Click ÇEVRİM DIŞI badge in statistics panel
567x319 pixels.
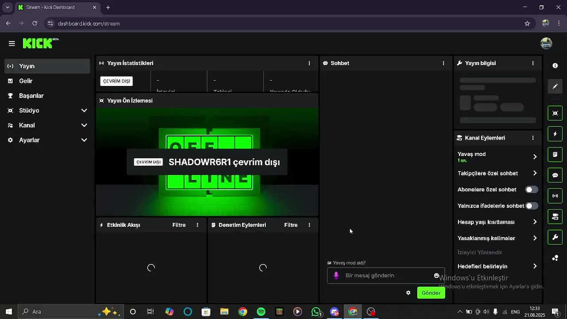[x=117, y=81]
